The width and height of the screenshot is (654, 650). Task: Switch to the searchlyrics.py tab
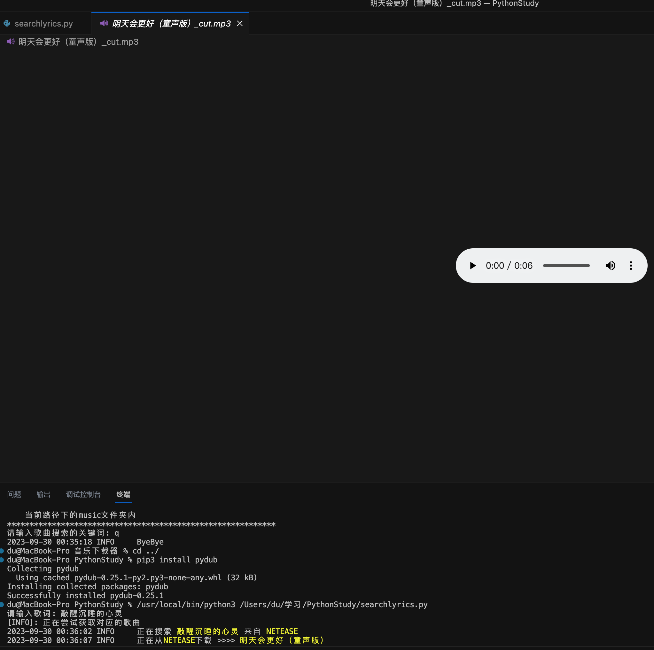coord(44,24)
